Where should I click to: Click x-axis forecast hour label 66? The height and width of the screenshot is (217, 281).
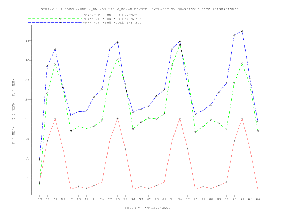point(211,199)
